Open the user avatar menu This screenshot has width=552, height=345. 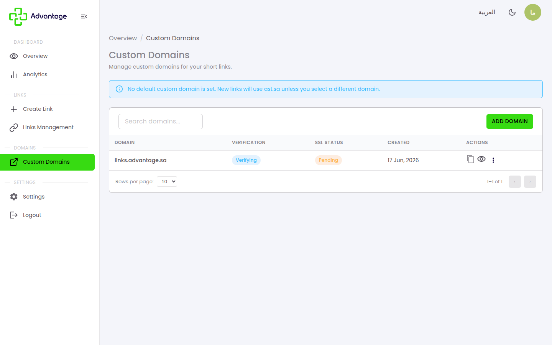pos(533,12)
